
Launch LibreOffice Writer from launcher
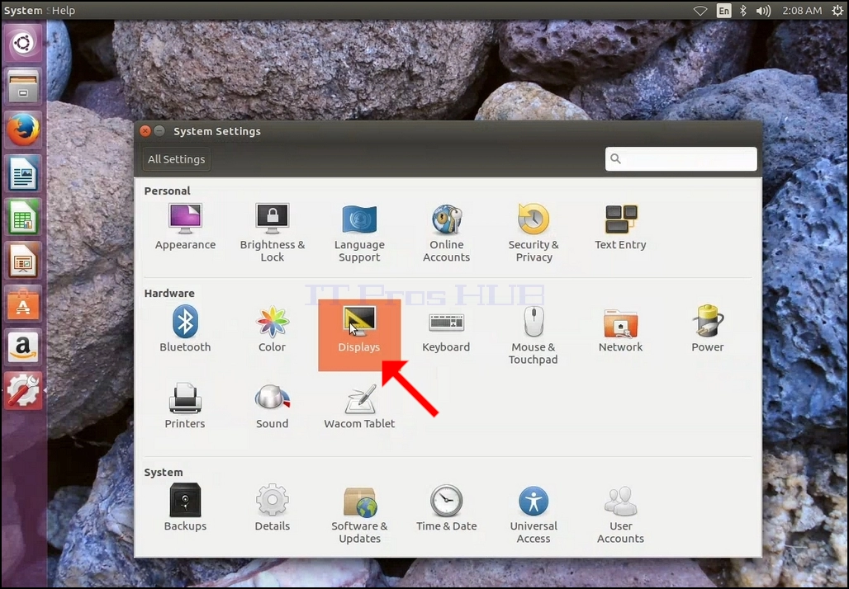click(23, 173)
